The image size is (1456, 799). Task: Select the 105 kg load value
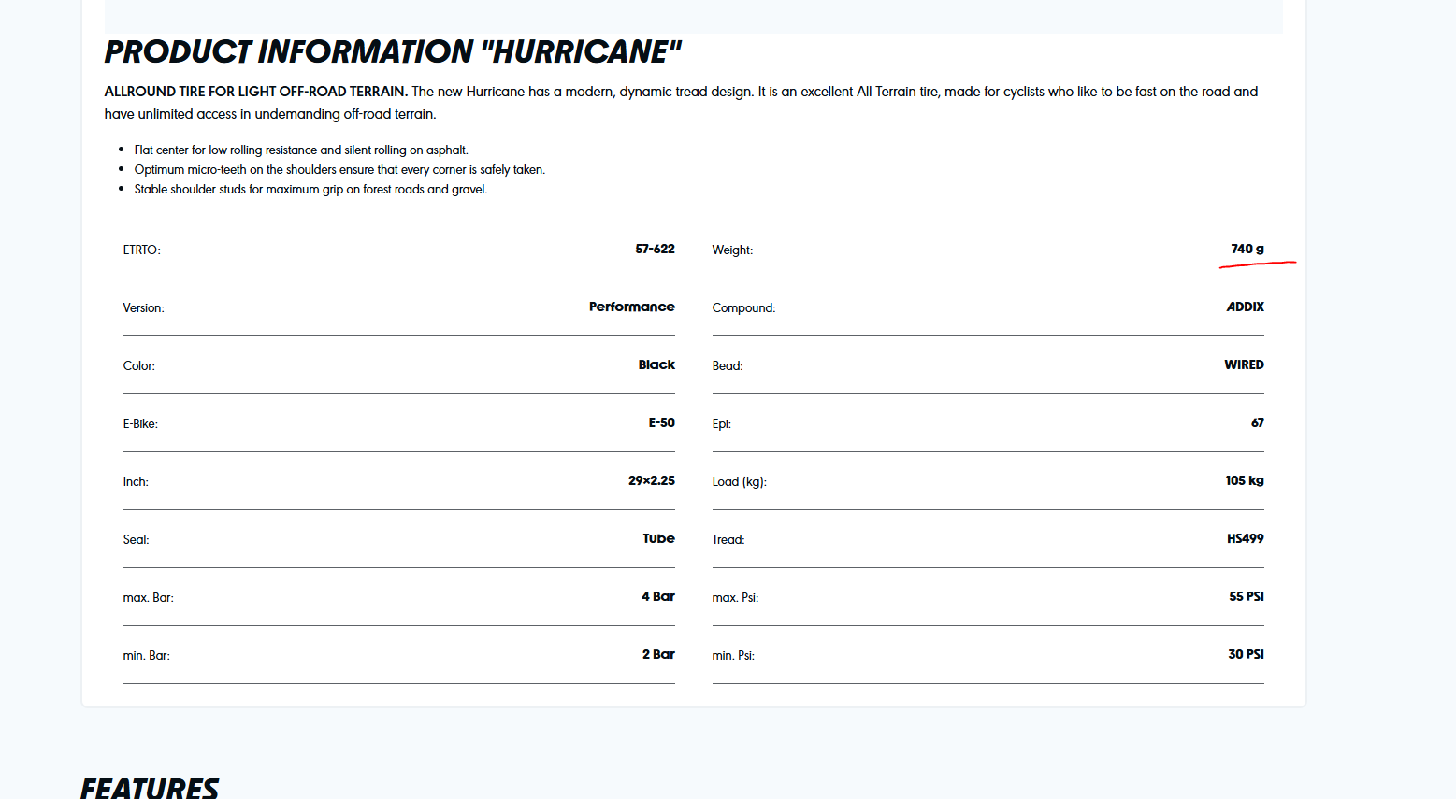pyautogui.click(x=1244, y=480)
